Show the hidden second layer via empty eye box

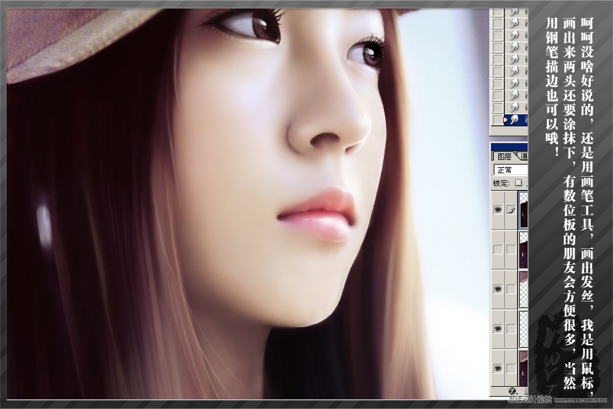tap(498, 249)
